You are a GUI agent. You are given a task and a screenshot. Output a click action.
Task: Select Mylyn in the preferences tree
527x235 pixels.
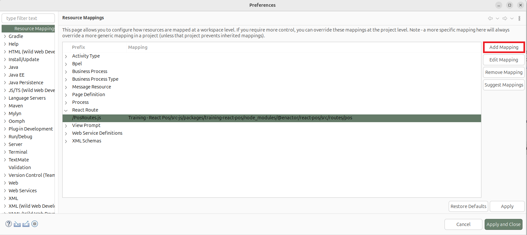[15, 113]
